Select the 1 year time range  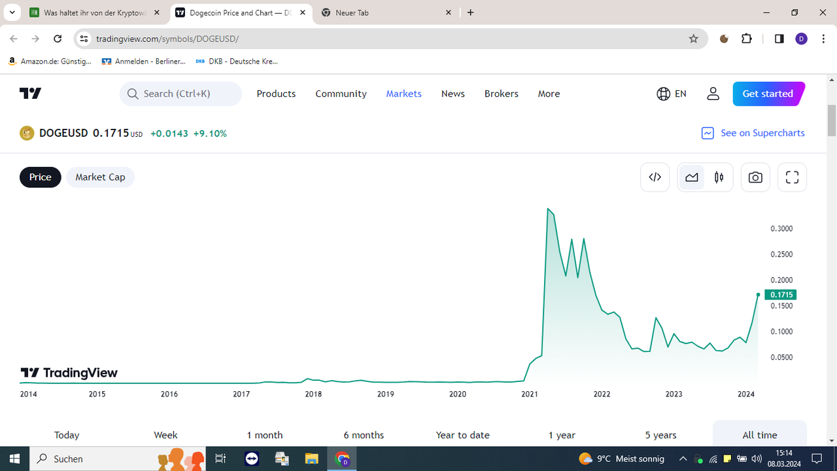click(562, 435)
